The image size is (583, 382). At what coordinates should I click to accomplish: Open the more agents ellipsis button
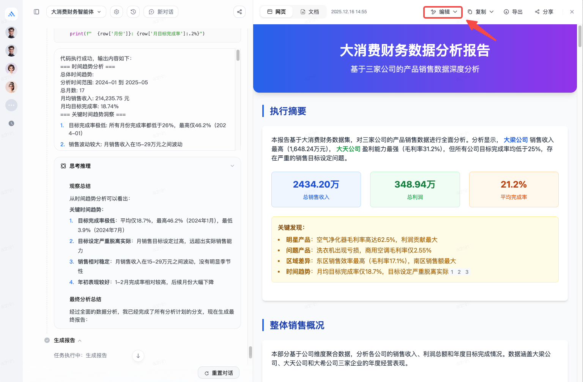coord(11,105)
